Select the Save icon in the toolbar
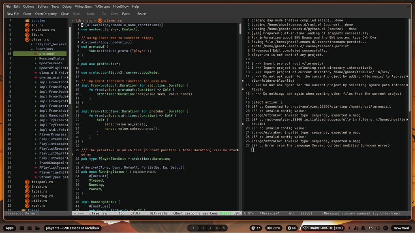Image resolution: width=415 pixels, height=233 pixels. tap(76, 13)
